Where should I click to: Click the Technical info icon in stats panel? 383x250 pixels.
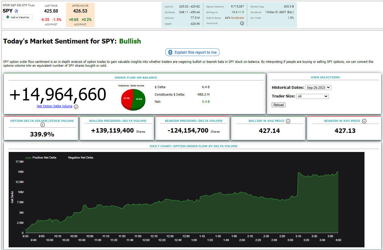point(242,23)
